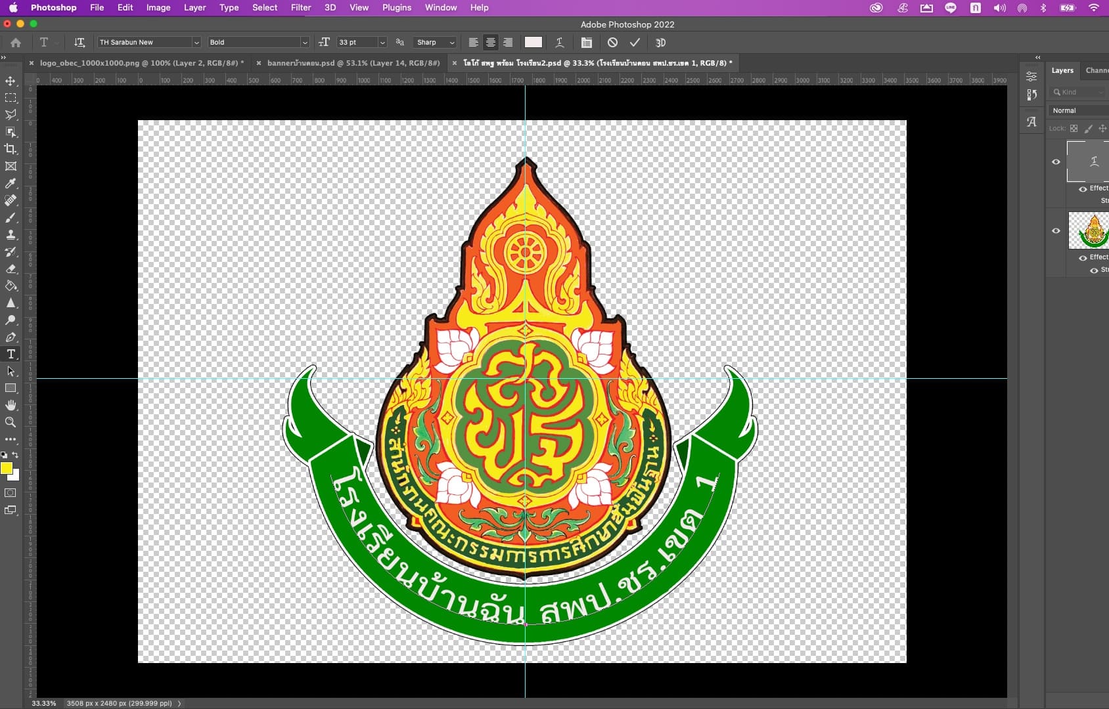The width and height of the screenshot is (1109, 709).
Task: Select the Paint Bucket tool
Action: click(x=11, y=286)
